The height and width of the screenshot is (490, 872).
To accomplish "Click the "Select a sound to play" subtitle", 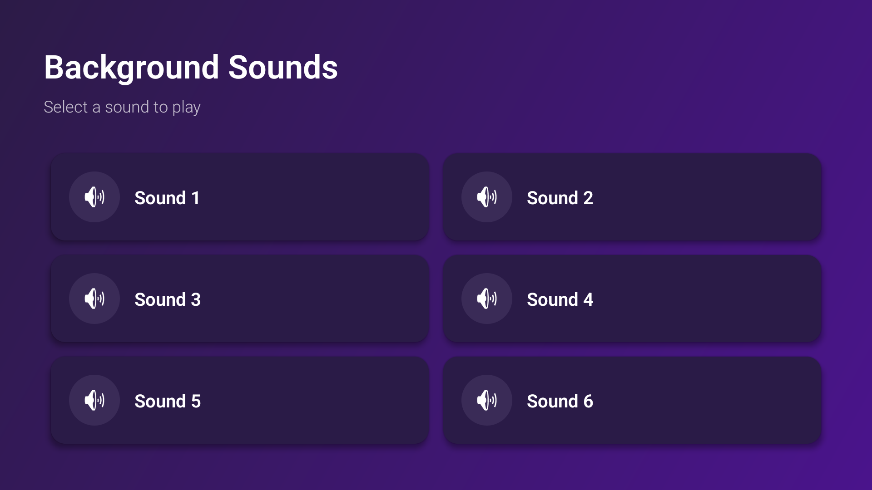I will [x=122, y=107].
